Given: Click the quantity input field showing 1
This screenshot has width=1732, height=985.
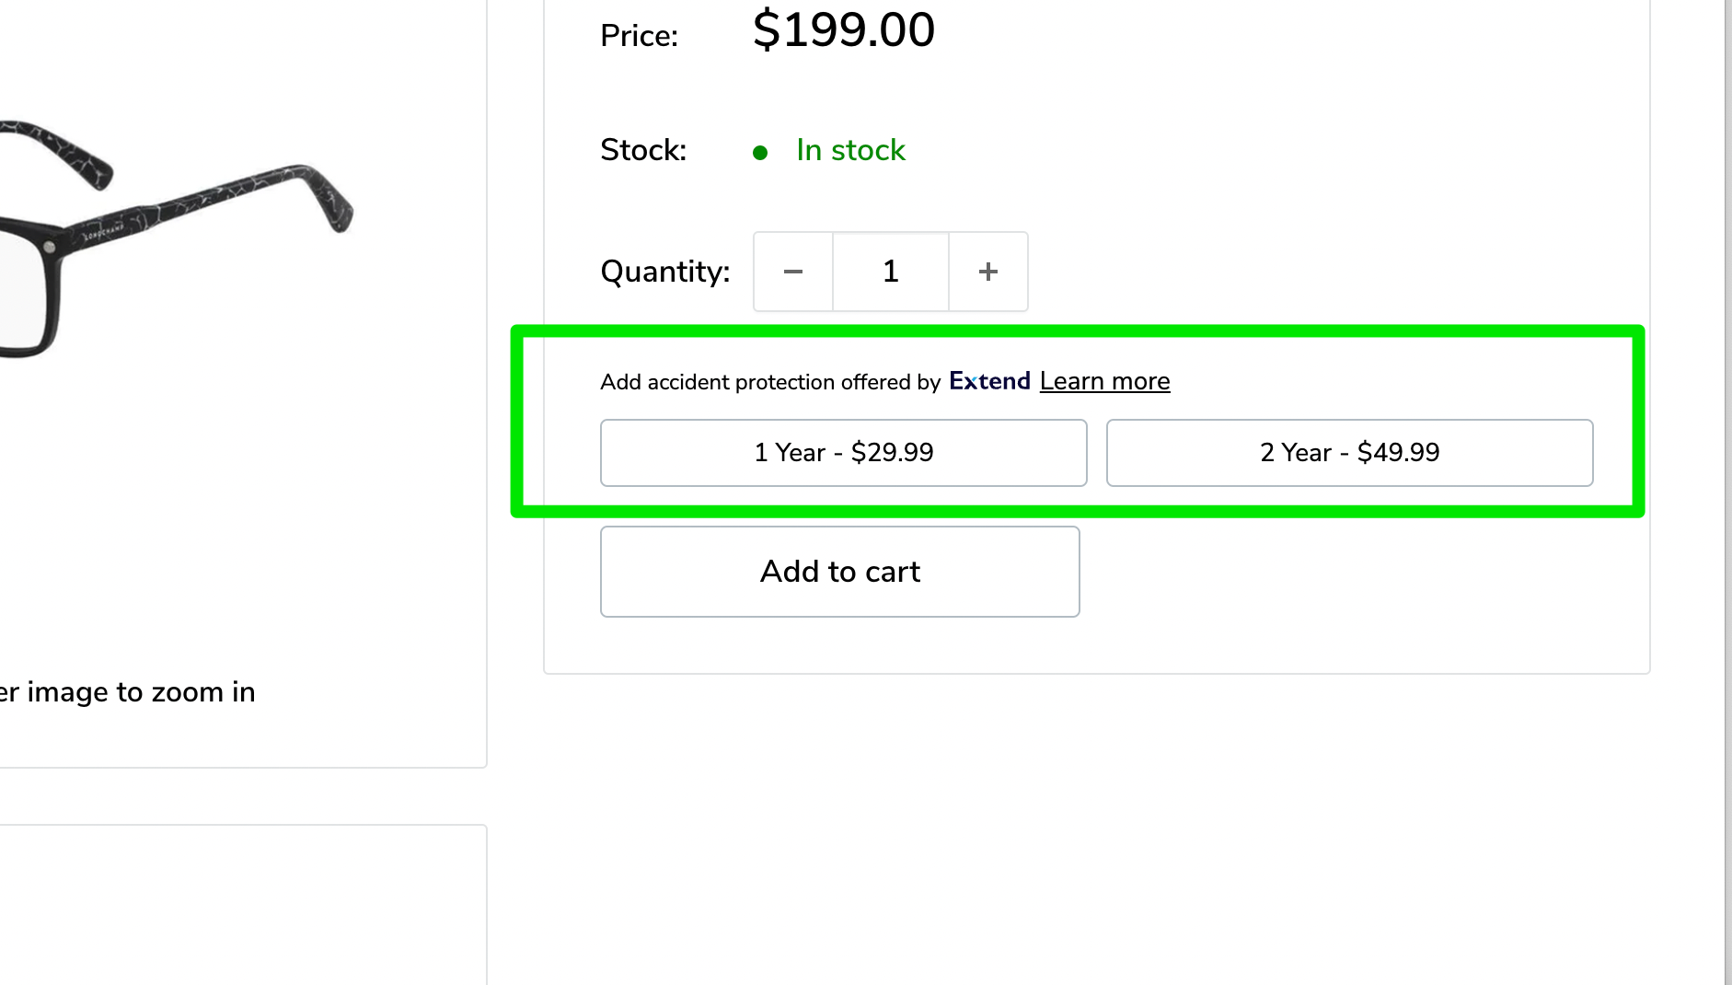Looking at the screenshot, I should click(890, 272).
